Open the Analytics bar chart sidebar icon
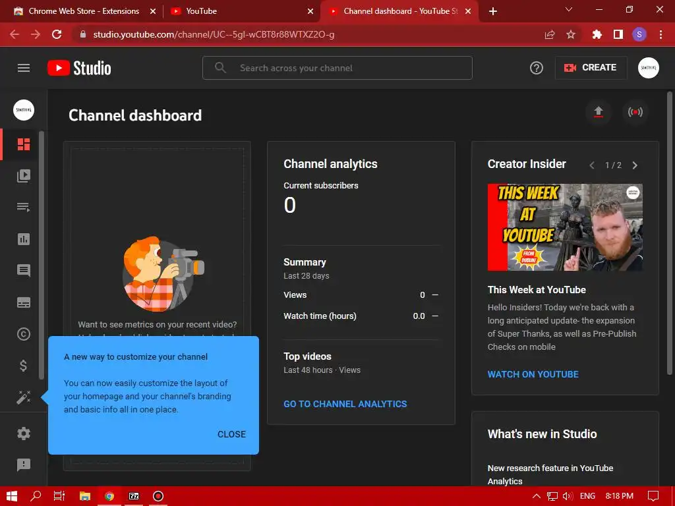675x506 pixels. 24,239
